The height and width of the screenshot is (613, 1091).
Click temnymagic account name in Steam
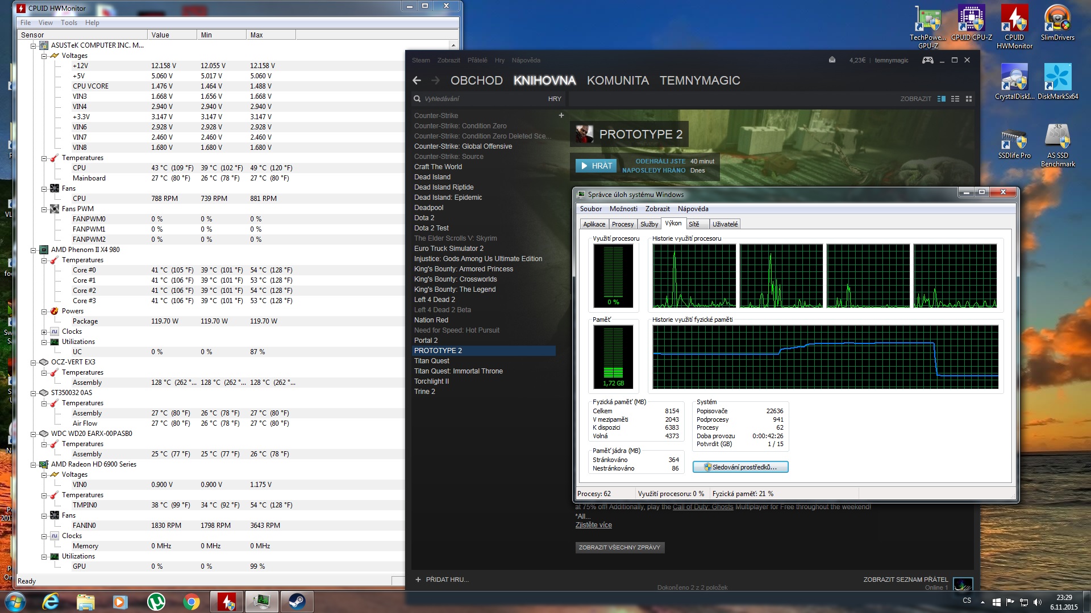point(891,60)
